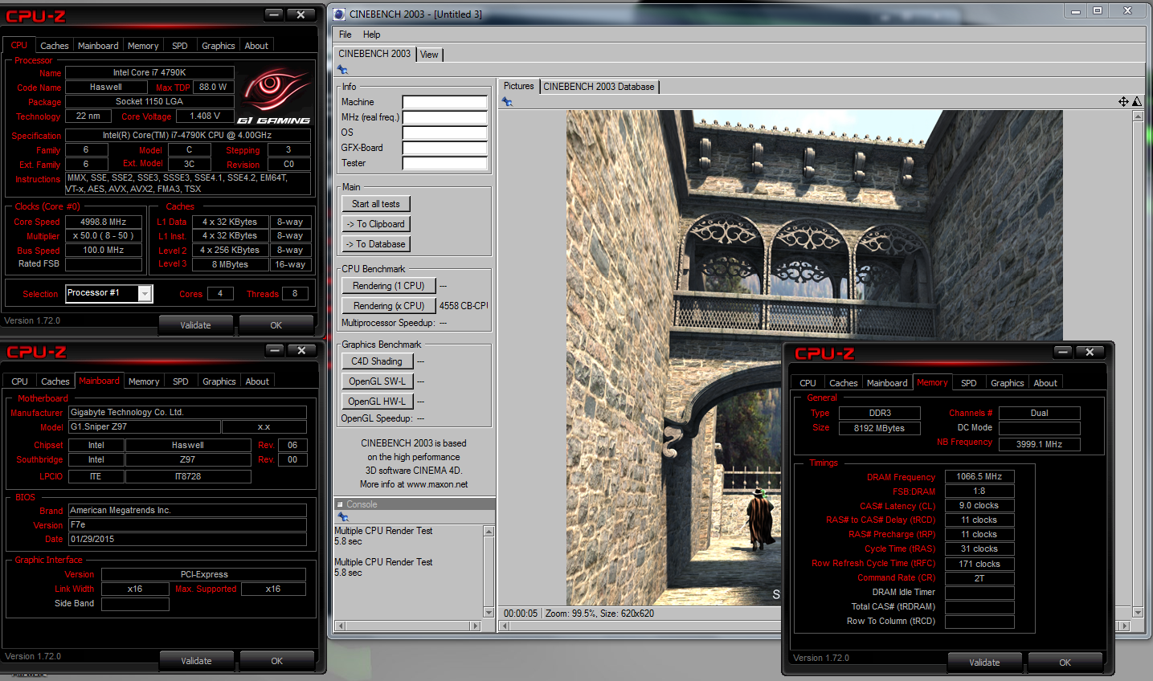This screenshot has width=1153, height=681.
Task: Open Graphics tab in top CPU-Z window
Action: coord(219,46)
